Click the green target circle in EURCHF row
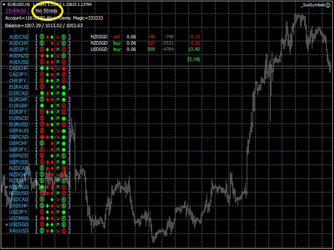Image resolution: width=334 pixels, height=250 pixels. click(x=42, y=100)
